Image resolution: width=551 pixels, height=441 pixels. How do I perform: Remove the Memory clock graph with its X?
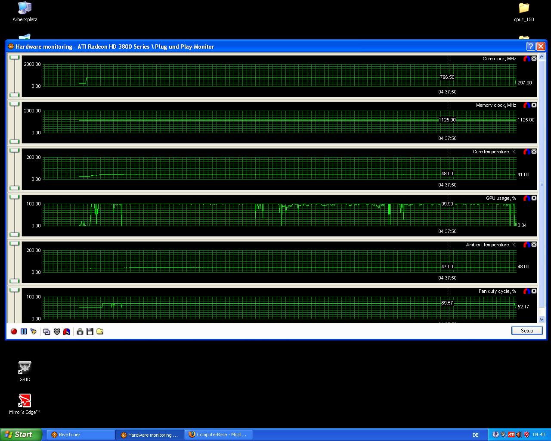tap(534, 105)
